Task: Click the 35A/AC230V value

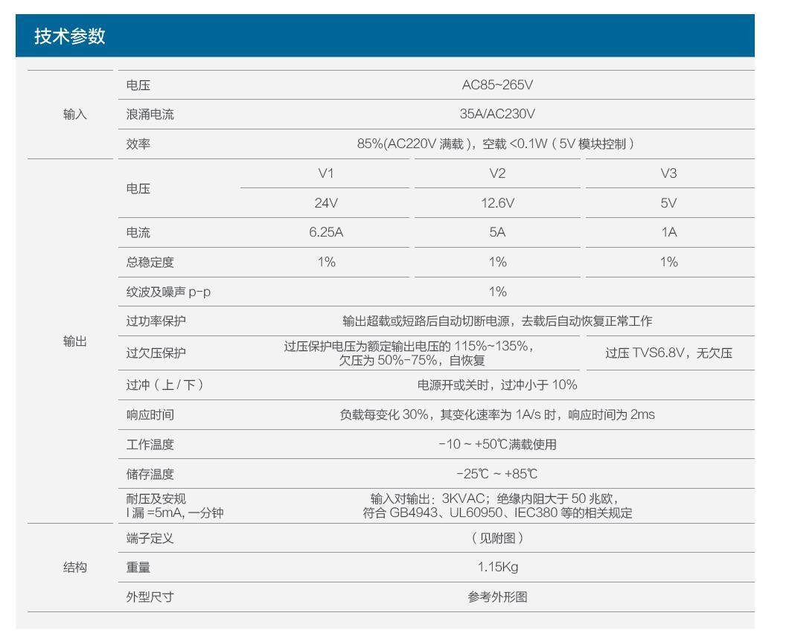Action: pos(497,114)
